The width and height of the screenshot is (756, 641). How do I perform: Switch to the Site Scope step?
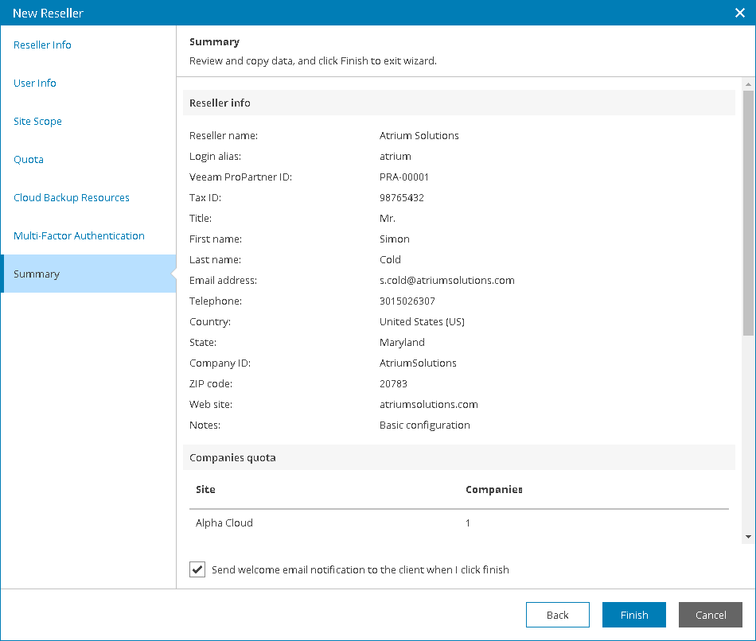pyautogui.click(x=37, y=122)
